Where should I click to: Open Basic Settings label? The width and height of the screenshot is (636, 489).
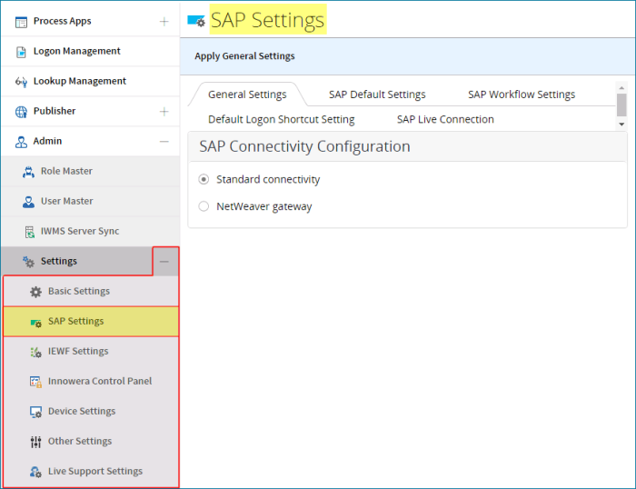coord(79,291)
